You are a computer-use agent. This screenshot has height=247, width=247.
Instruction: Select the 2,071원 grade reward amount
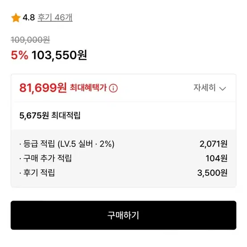pyautogui.click(x=214, y=144)
